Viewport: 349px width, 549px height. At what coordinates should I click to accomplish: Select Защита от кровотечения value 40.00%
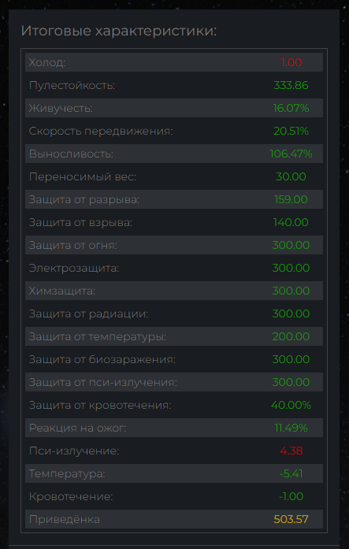pyautogui.click(x=291, y=405)
